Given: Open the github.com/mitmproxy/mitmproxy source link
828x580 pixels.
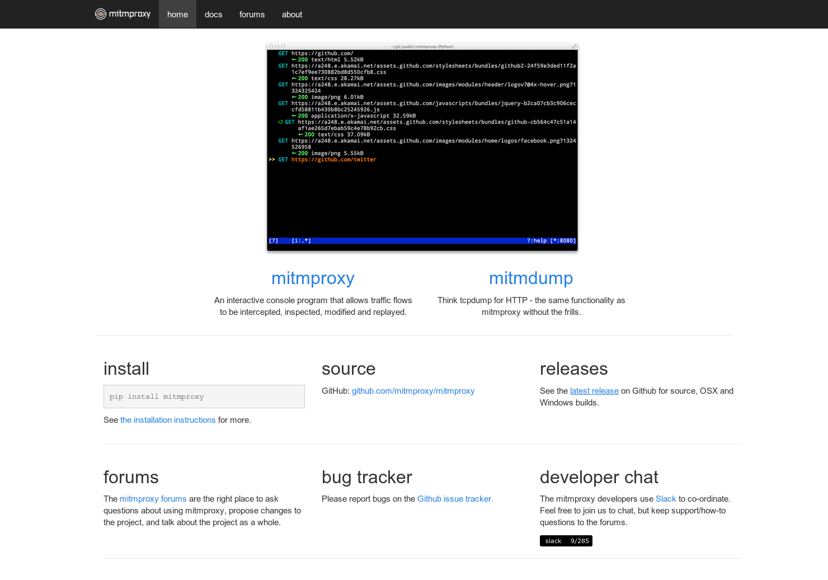Looking at the screenshot, I should [x=413, y=390].
